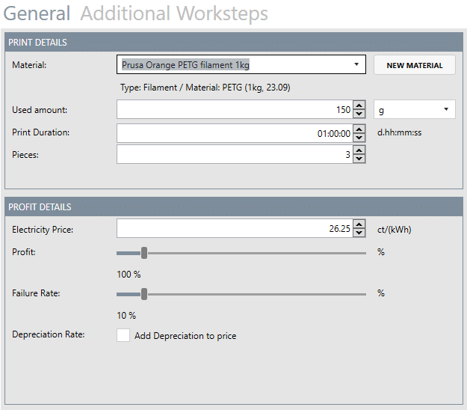Viewport: 470px width, 410px height.
Task: Click the Used amount input field
Action: [x=235, y=109]
